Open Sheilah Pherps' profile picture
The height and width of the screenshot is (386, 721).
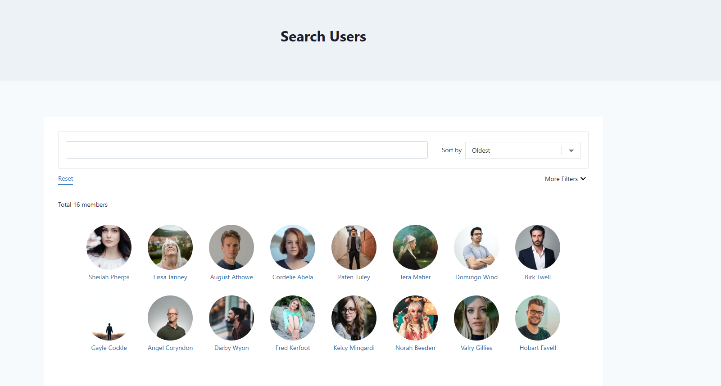tap(109, 247)
